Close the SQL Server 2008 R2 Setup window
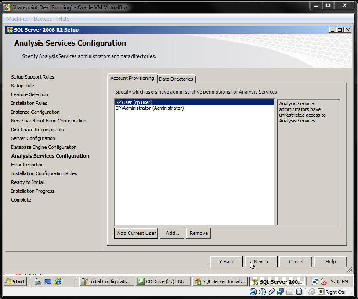This screenshot has height=299, width=358. pos(348,30)
